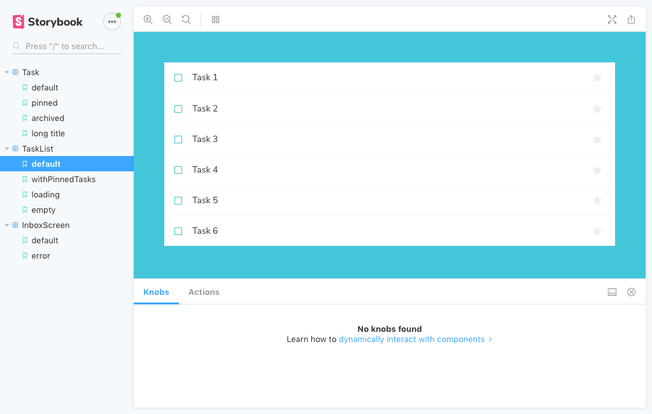Click the Task 6 title text
The height and width of the screenshot is (414, 652).
pyautogui.click(x=205, y=231)
